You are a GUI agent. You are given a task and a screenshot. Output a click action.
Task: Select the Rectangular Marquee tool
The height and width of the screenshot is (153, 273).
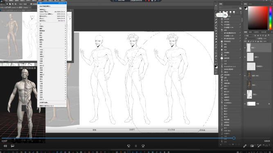[x=216, y=8]
